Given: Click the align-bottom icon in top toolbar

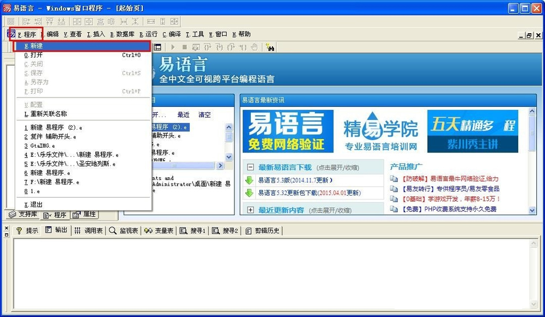Looking at the screenshot, I should point(62,22).
